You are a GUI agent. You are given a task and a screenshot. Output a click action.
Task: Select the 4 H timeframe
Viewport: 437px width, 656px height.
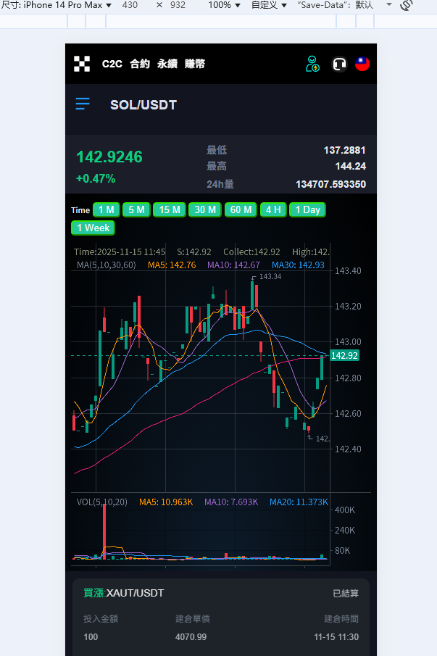[273, 210]
